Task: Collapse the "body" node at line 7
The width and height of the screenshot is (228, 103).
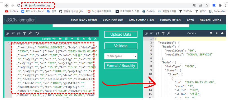Action: point(153,63)
